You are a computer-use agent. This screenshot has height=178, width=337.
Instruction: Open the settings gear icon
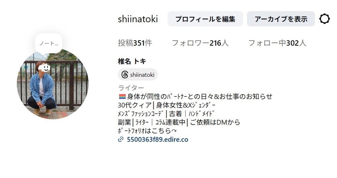click(325, 19)
